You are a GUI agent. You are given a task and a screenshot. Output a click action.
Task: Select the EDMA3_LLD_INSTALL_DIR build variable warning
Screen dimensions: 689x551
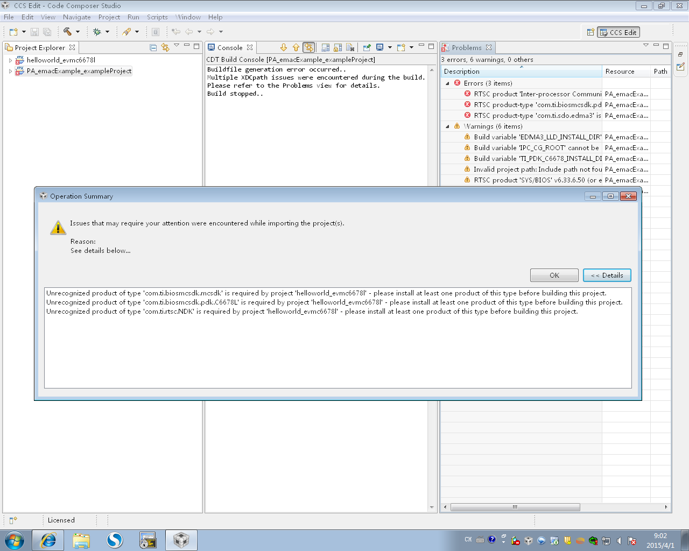(x=556, y=137)
